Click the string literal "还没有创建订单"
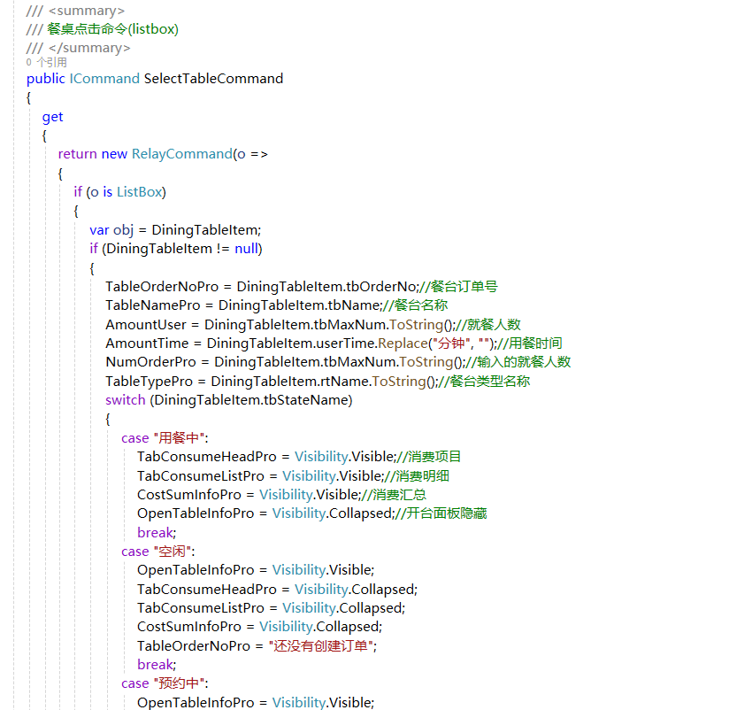 tap(321, 646)
